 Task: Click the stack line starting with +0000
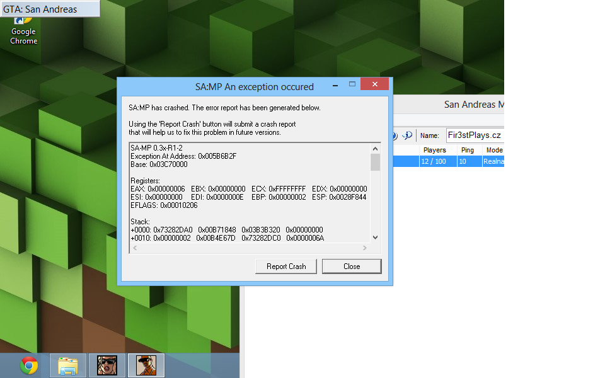pyautogui.click(x=227, y=230)
